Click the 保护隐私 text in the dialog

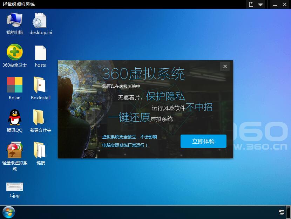click(165, 96)
